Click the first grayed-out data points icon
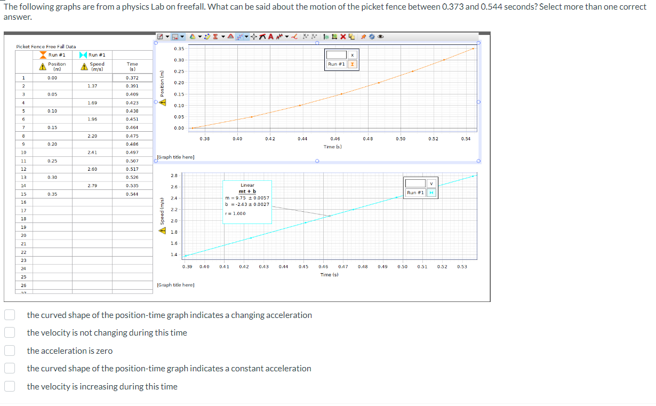The image size is (656, 406). 306,37
